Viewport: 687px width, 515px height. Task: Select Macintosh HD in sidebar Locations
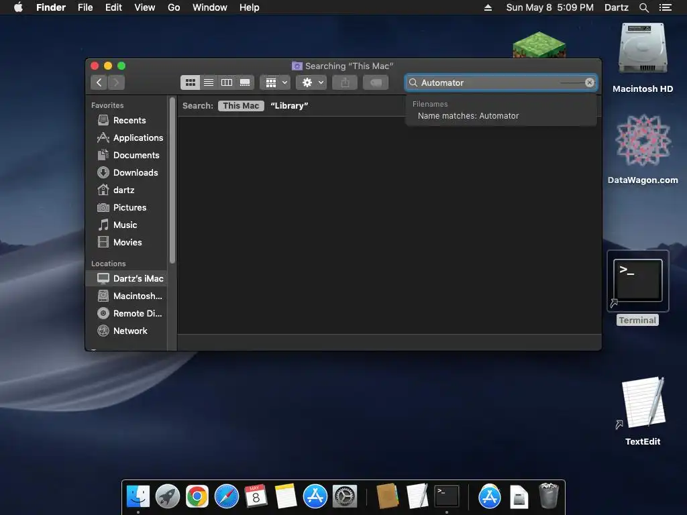coord(127,296)
